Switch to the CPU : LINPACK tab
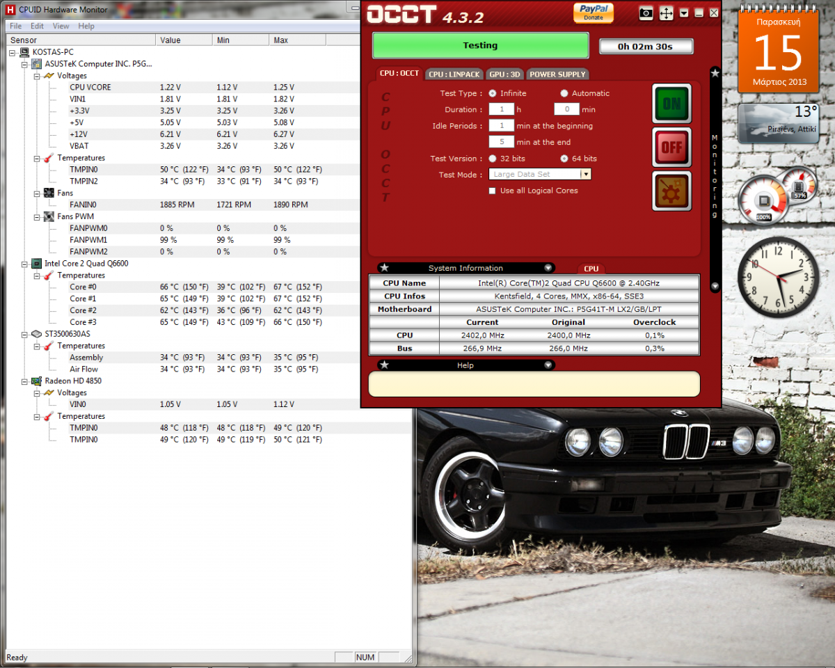 coord(453,74)
